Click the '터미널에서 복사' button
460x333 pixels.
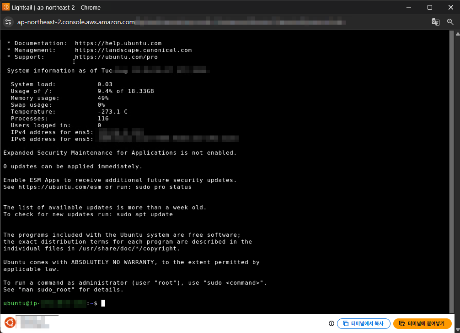364,323
